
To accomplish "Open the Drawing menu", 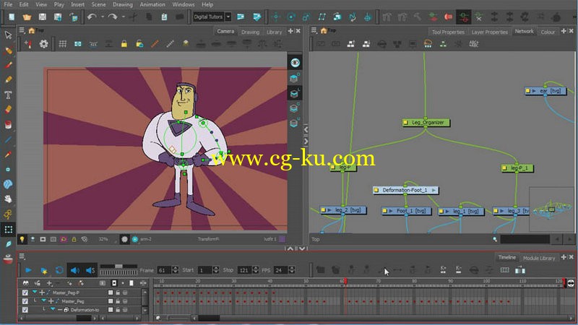I will click(122, 4).
